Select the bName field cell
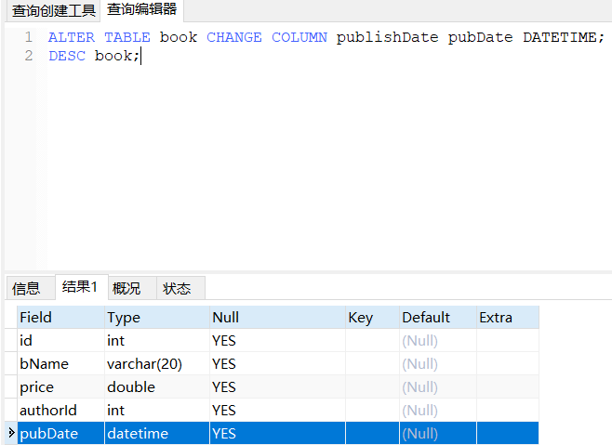 60,364
